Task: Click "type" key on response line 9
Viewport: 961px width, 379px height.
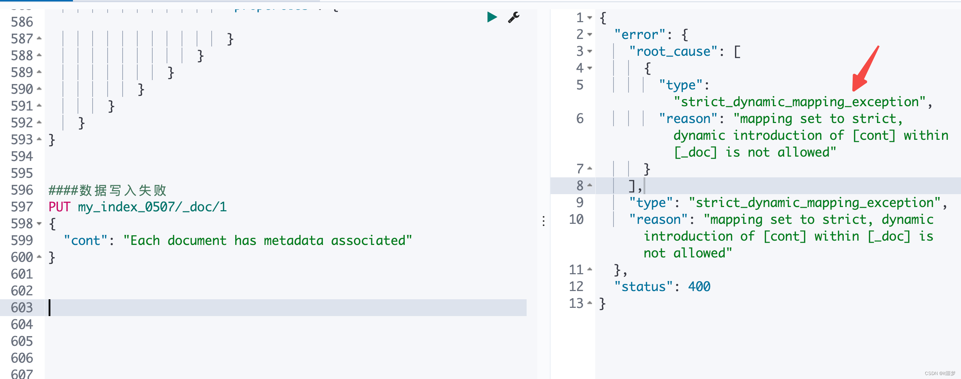Action: click(651, 203)
